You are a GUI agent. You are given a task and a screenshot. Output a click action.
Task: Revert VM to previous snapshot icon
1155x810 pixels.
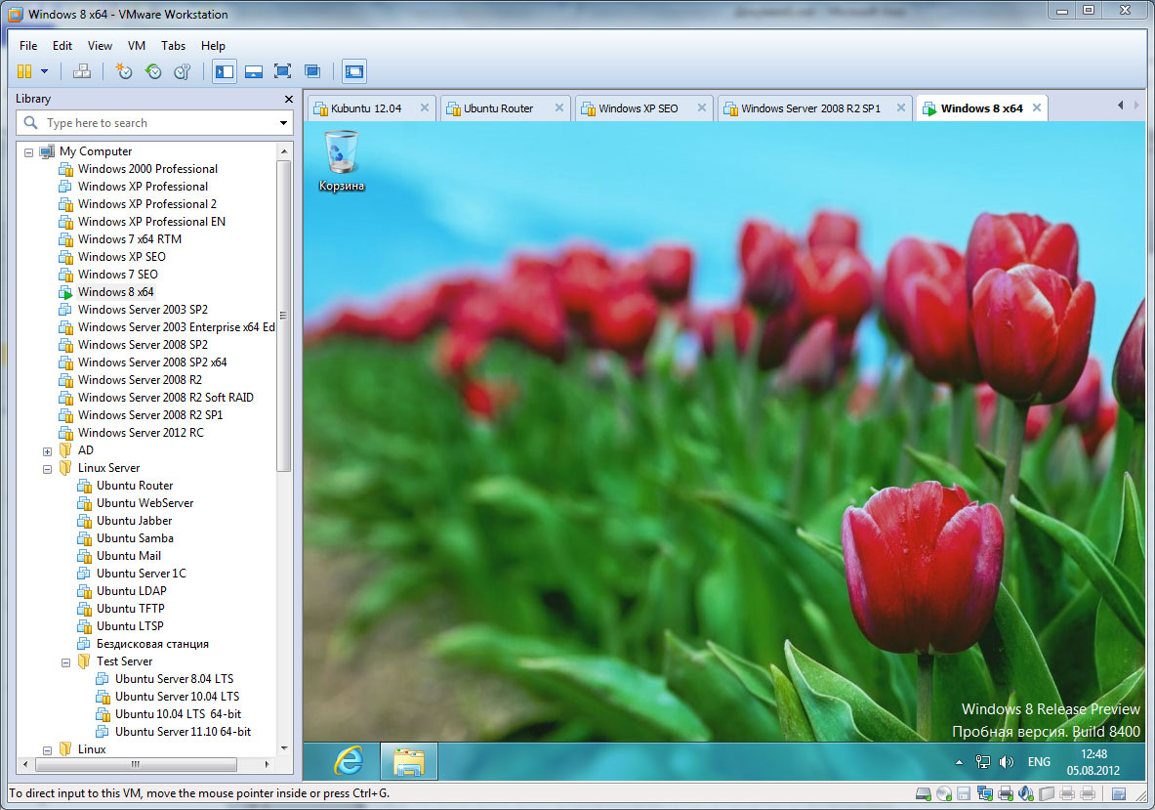tap(153, 71)
